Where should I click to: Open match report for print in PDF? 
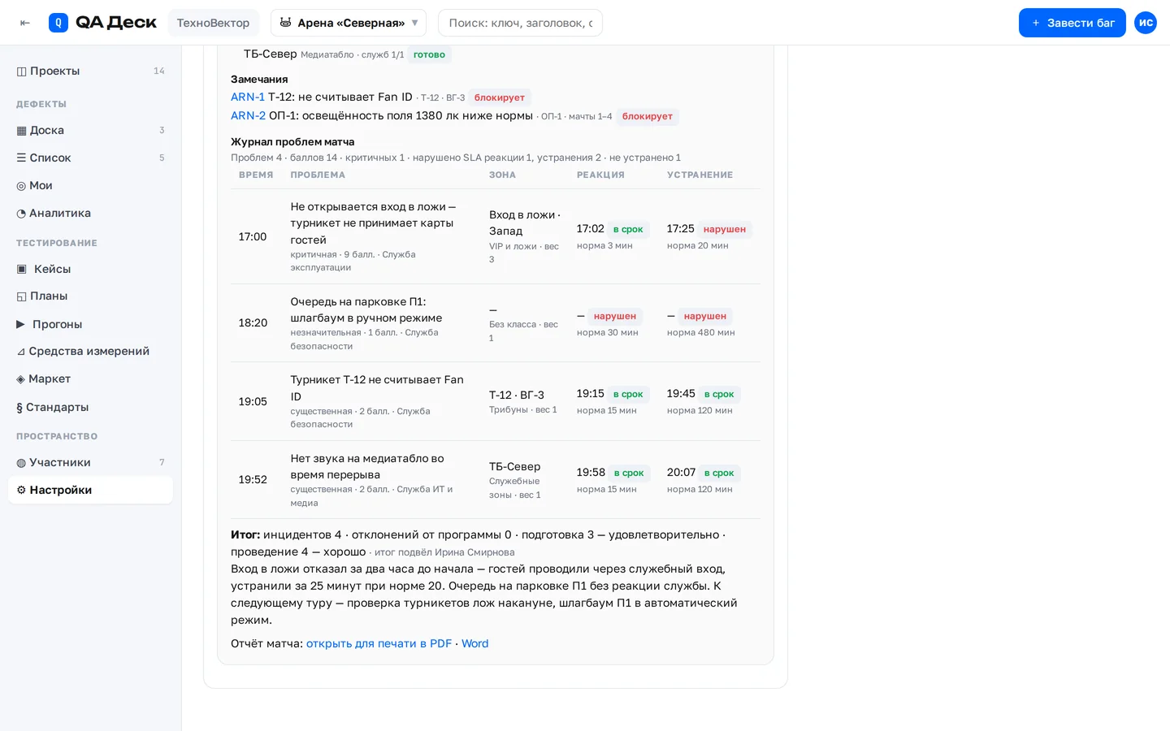coord(379,643)
